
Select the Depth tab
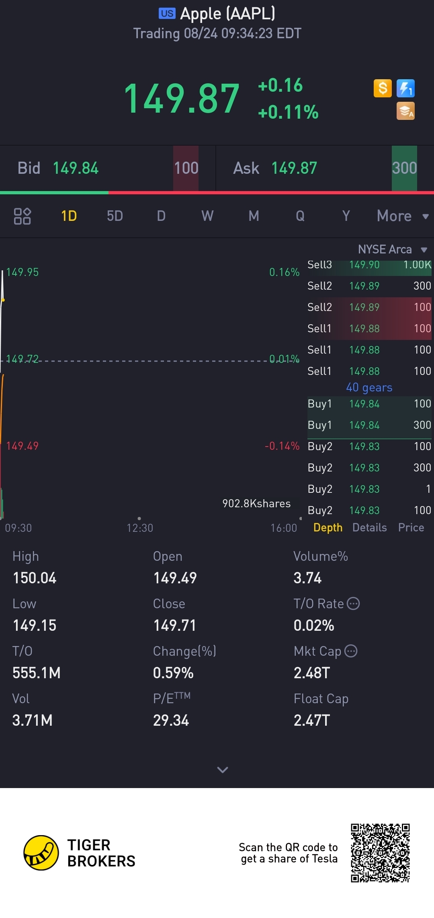pos(328,527)
